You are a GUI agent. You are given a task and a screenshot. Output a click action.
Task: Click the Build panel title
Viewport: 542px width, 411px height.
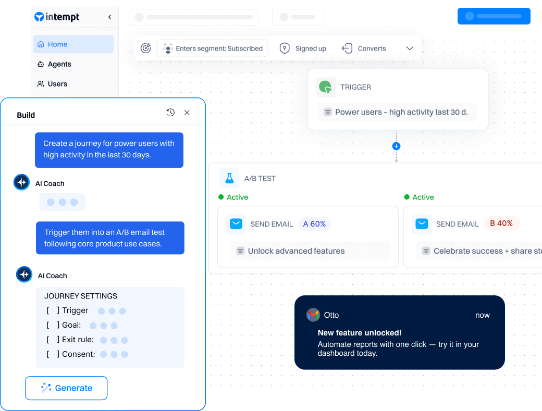click(26, 115)
